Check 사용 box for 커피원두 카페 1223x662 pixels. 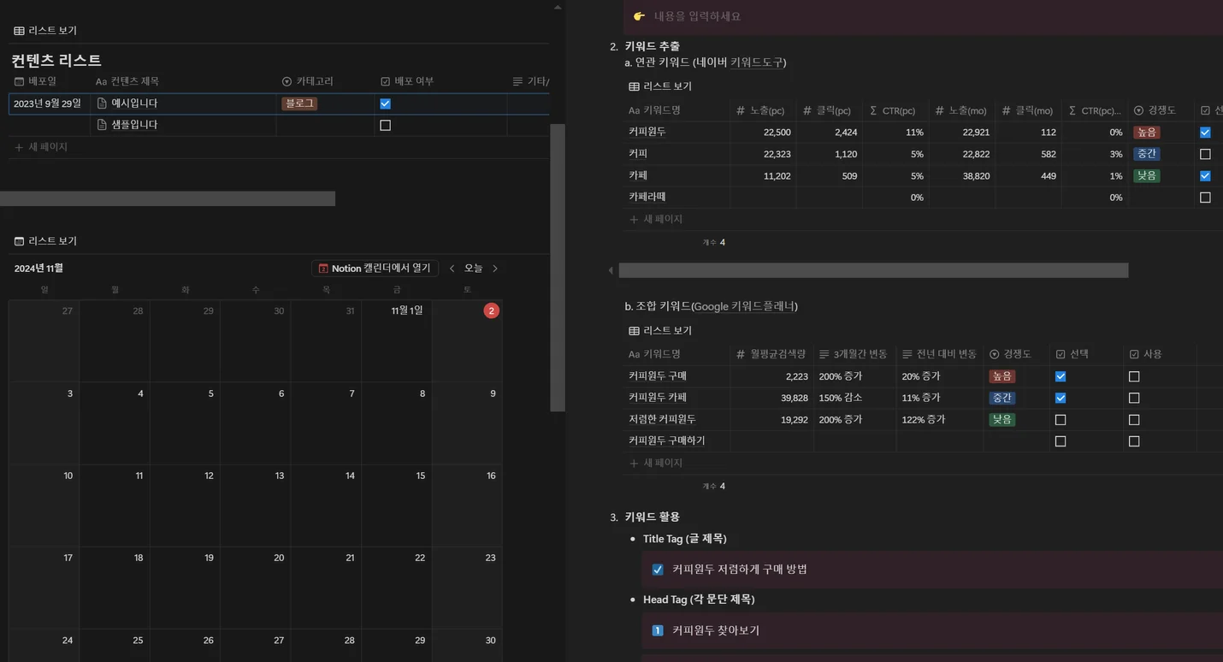(x=1134, y=398)
